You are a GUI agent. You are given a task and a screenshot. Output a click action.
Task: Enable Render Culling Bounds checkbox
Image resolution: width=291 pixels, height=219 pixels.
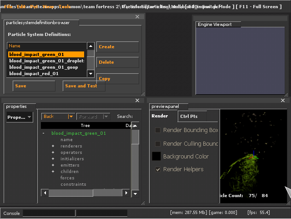(x=158, y=144)
